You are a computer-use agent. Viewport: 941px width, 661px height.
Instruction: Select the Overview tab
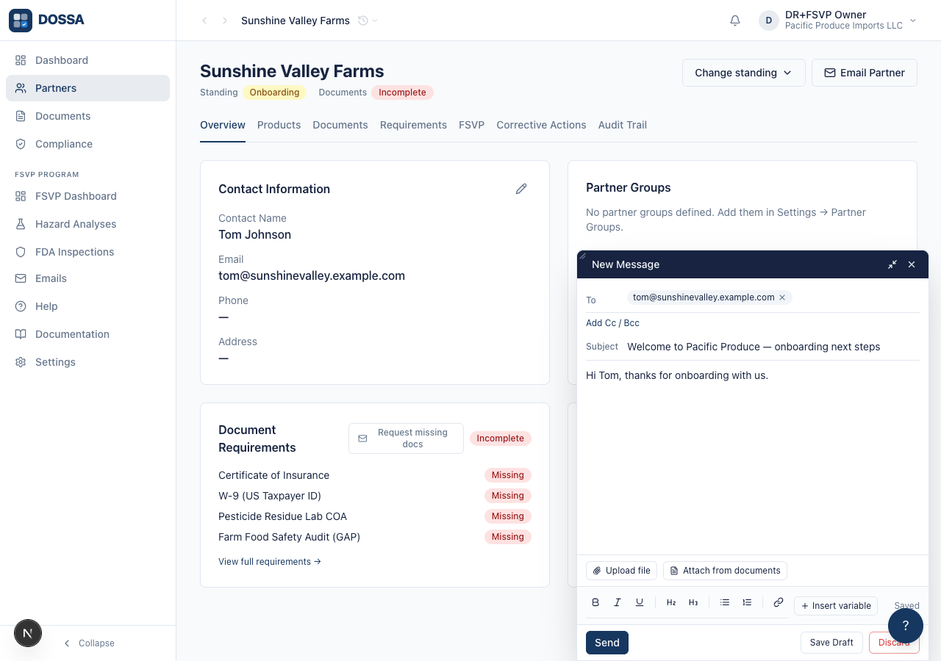pyautogui.click(x=223, y=125)
